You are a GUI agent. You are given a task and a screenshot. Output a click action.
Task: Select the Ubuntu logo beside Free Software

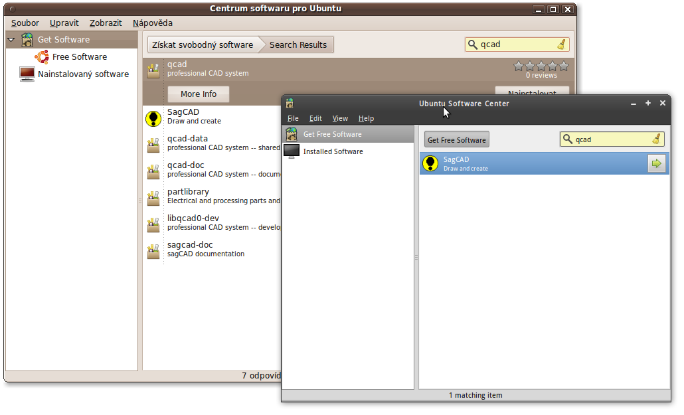coord(42,56)
